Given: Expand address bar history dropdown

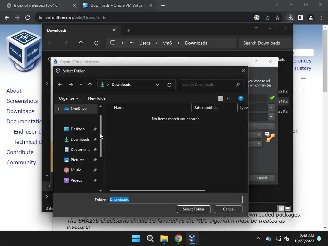Looking at the screenshot, I should [x=158, y=85].
